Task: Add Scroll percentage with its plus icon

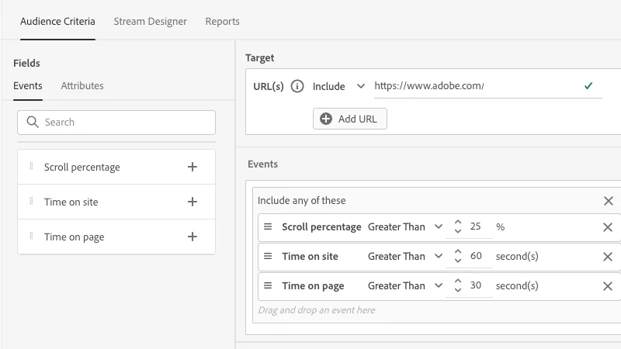Action: (192, 167)
